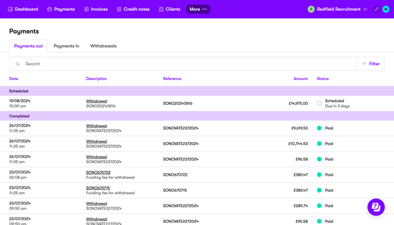
Task: Open the Withdrawal link for the 26/07 £96.58 payment
Action: point(96,157)
